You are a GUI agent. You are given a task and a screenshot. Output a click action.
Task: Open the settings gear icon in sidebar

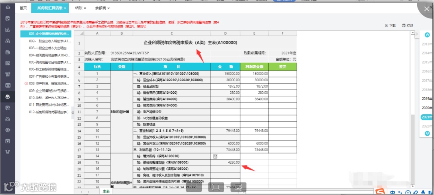(8, 130)
